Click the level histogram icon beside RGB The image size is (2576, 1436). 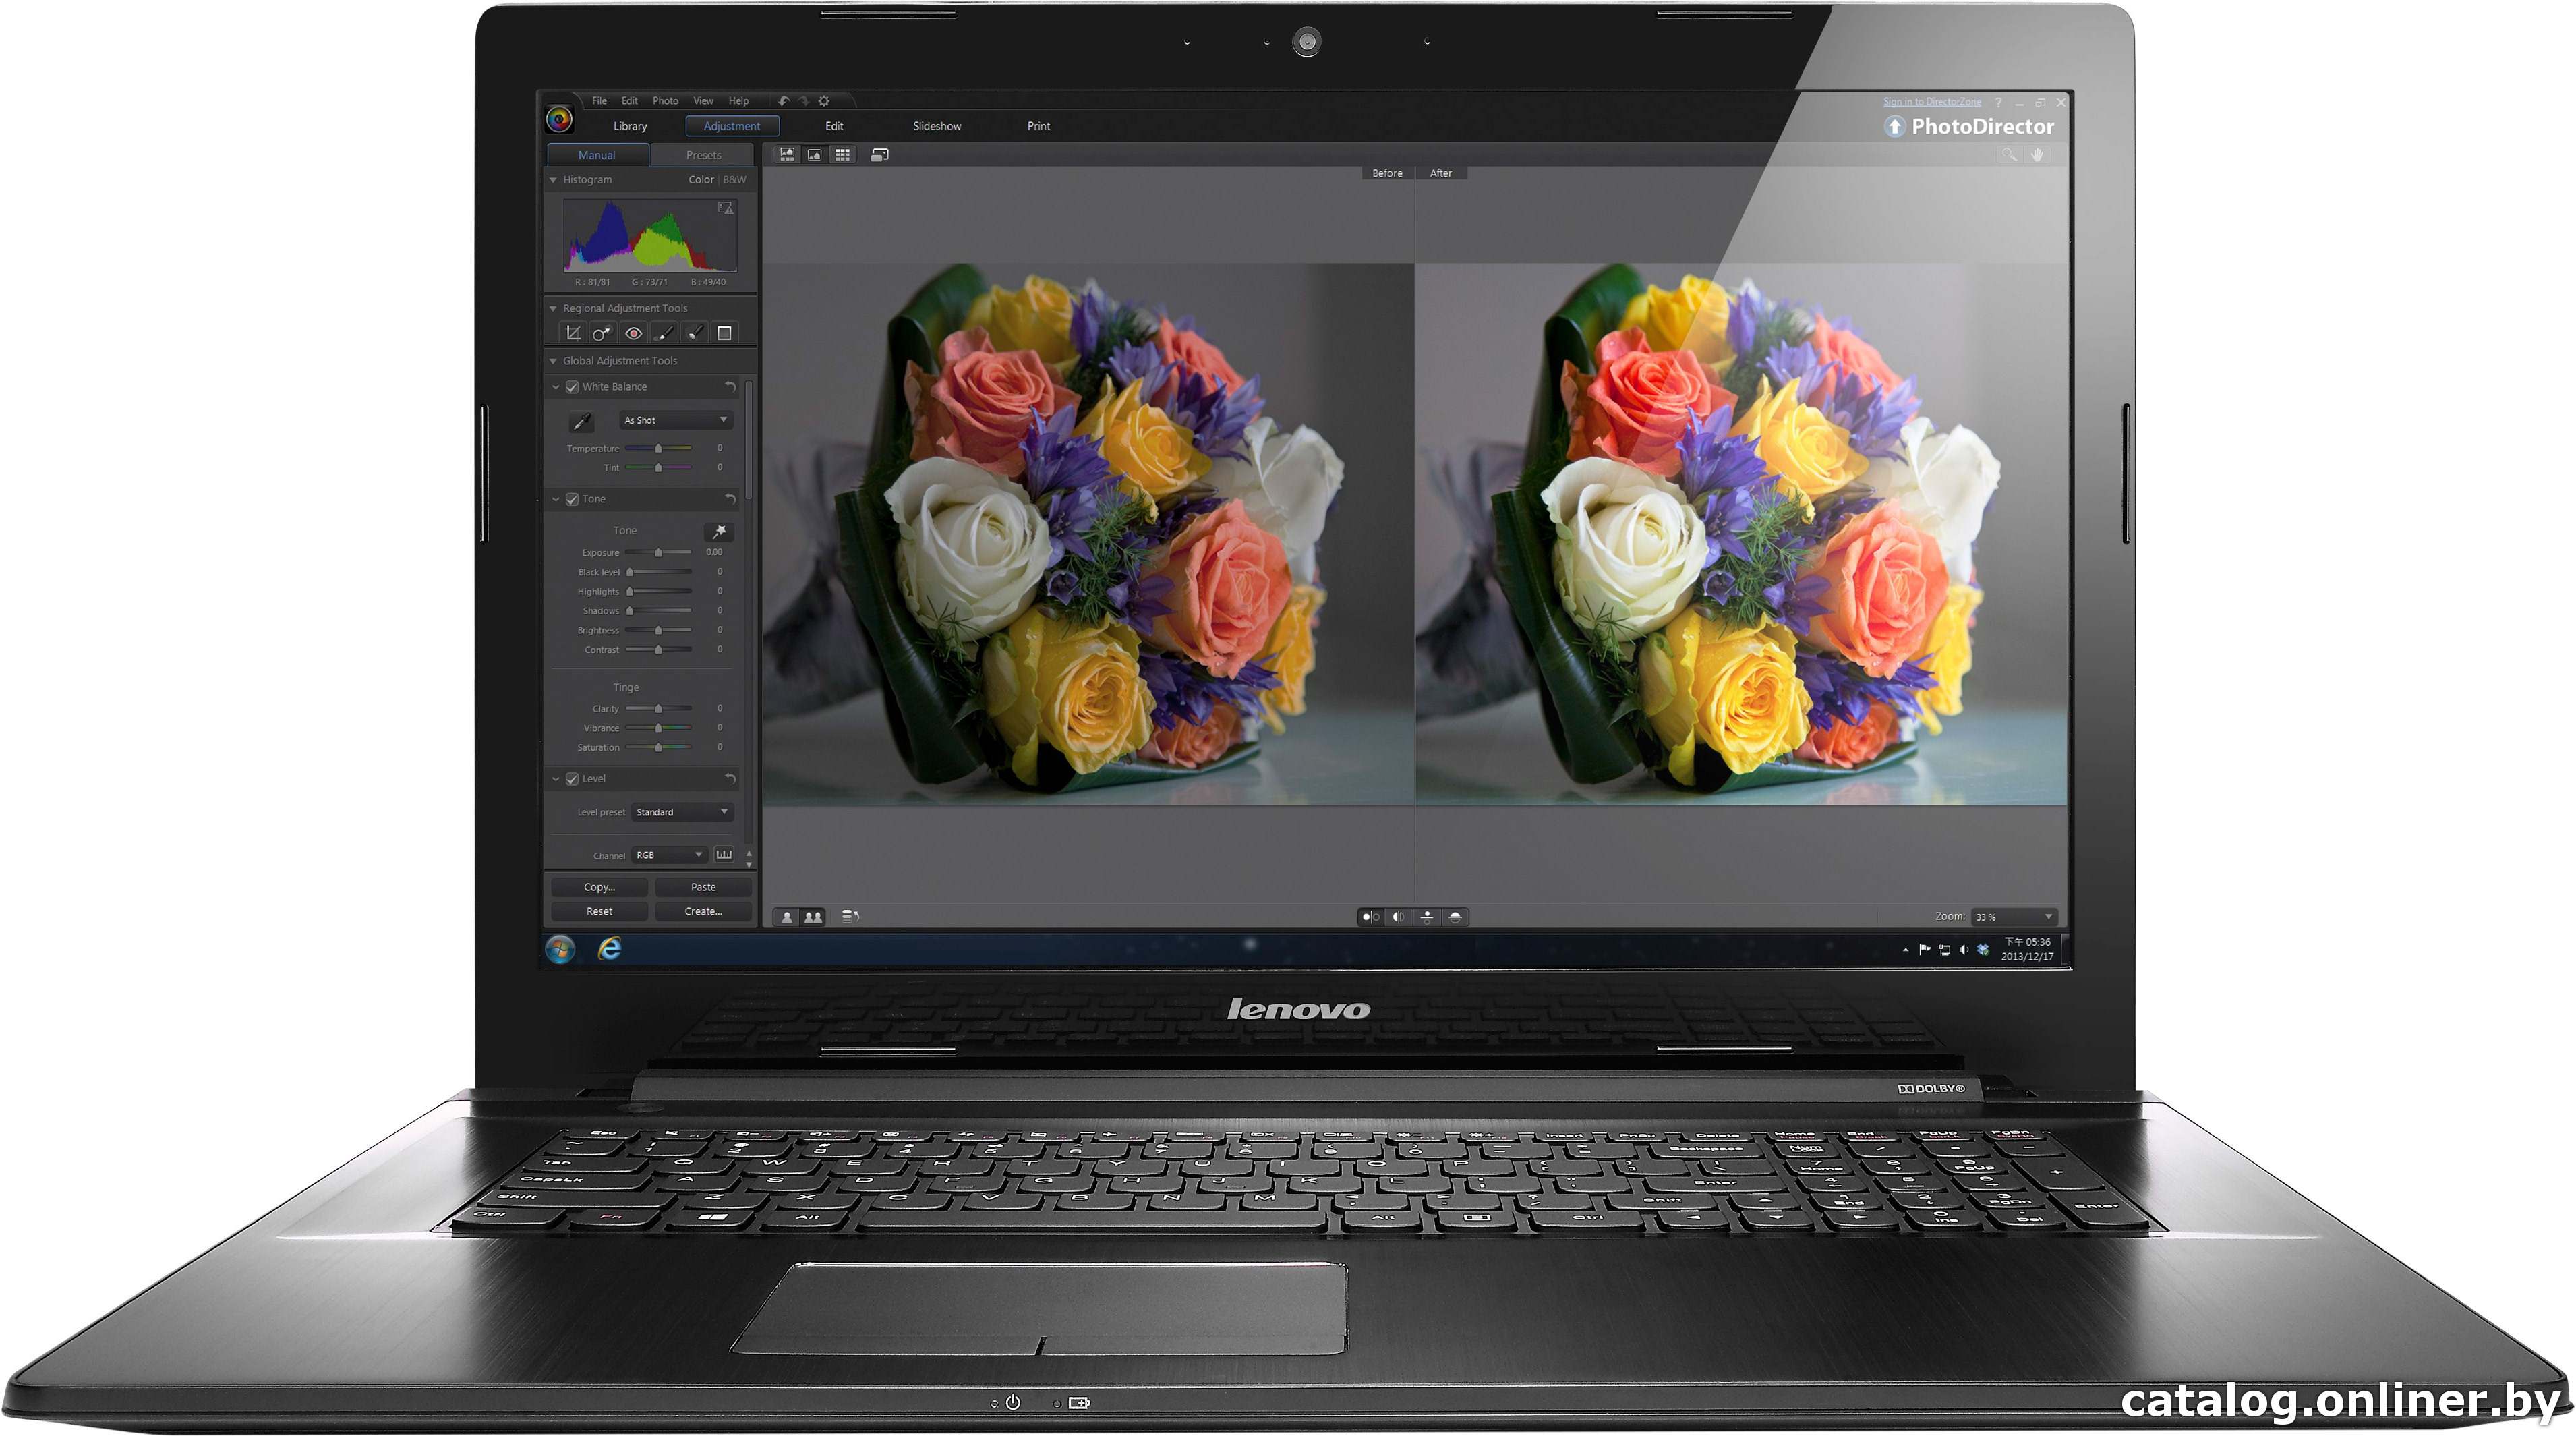coord(724,854)
